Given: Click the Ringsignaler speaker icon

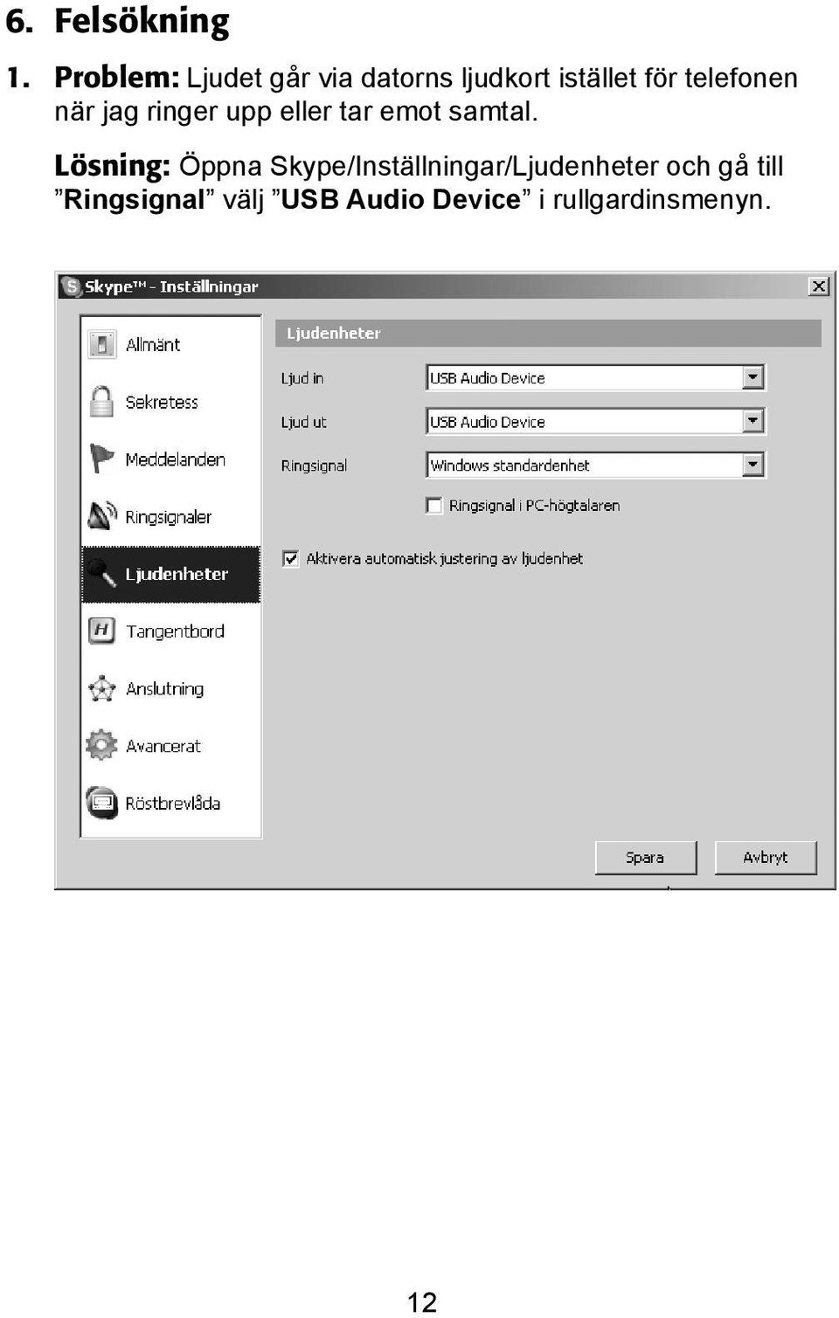Looking at the screenshot, I should click(x=101, y=515).
